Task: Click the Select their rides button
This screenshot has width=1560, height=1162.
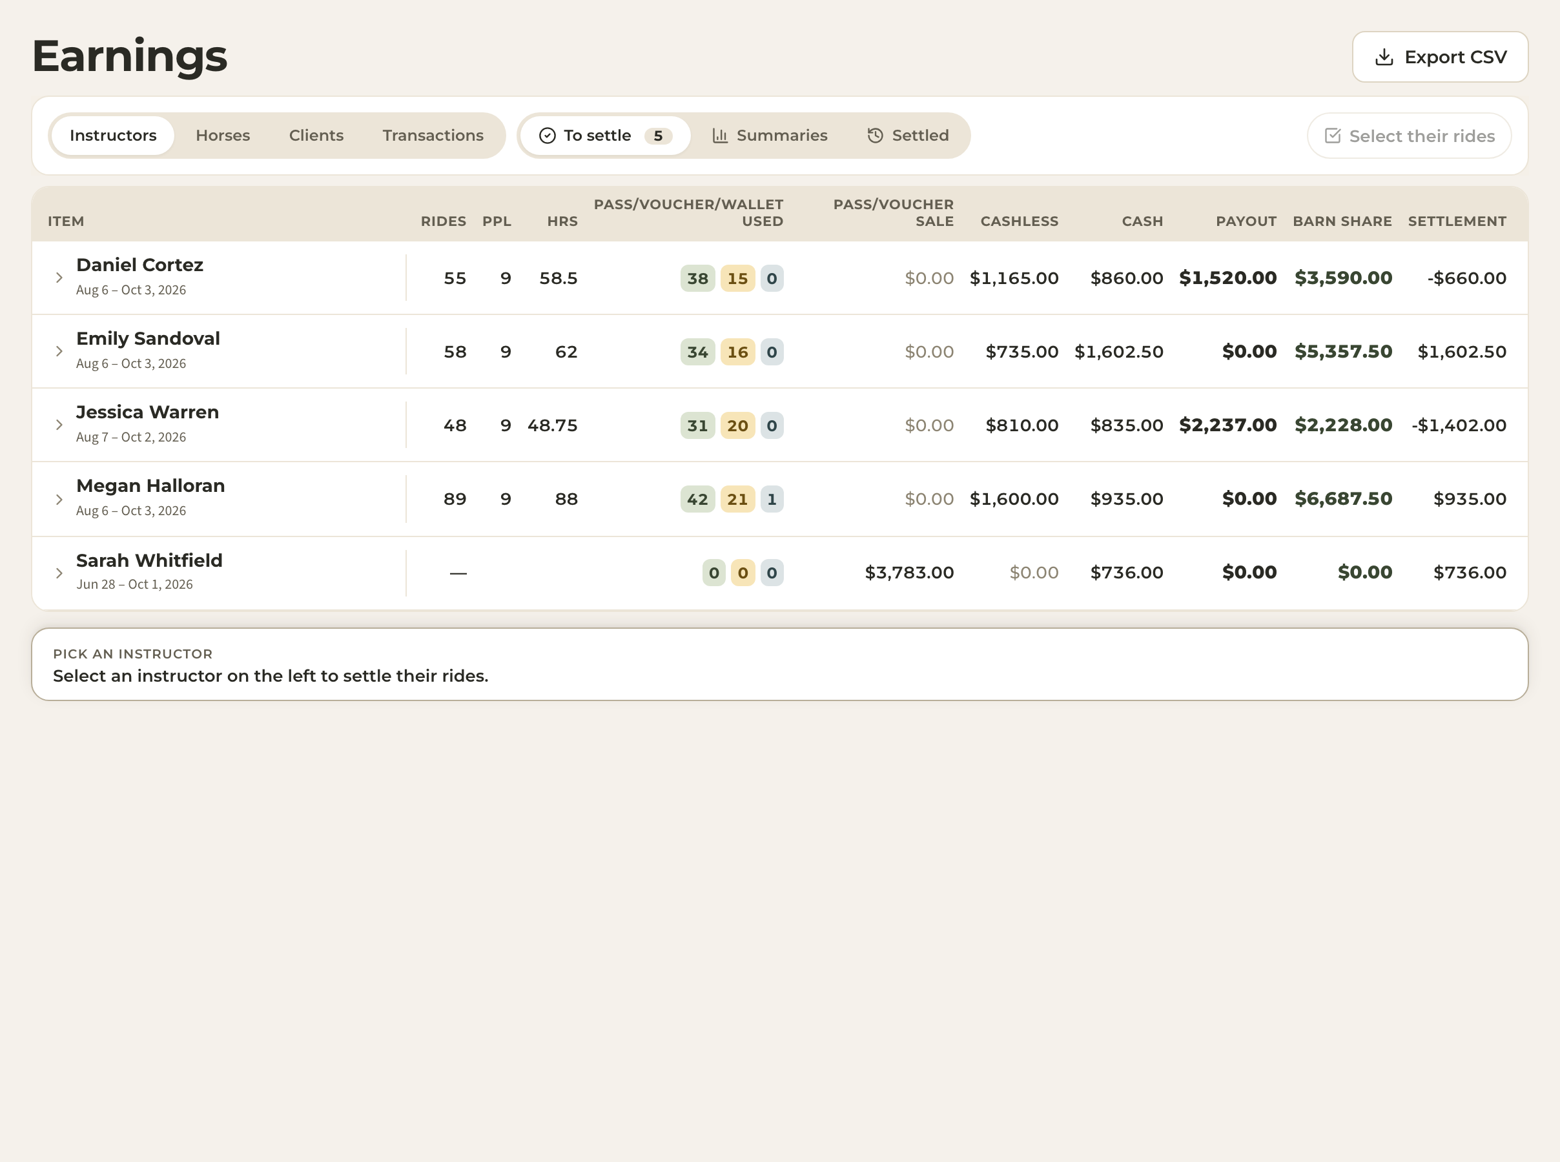Action: pyautogui.click(x=1409, y=136)
